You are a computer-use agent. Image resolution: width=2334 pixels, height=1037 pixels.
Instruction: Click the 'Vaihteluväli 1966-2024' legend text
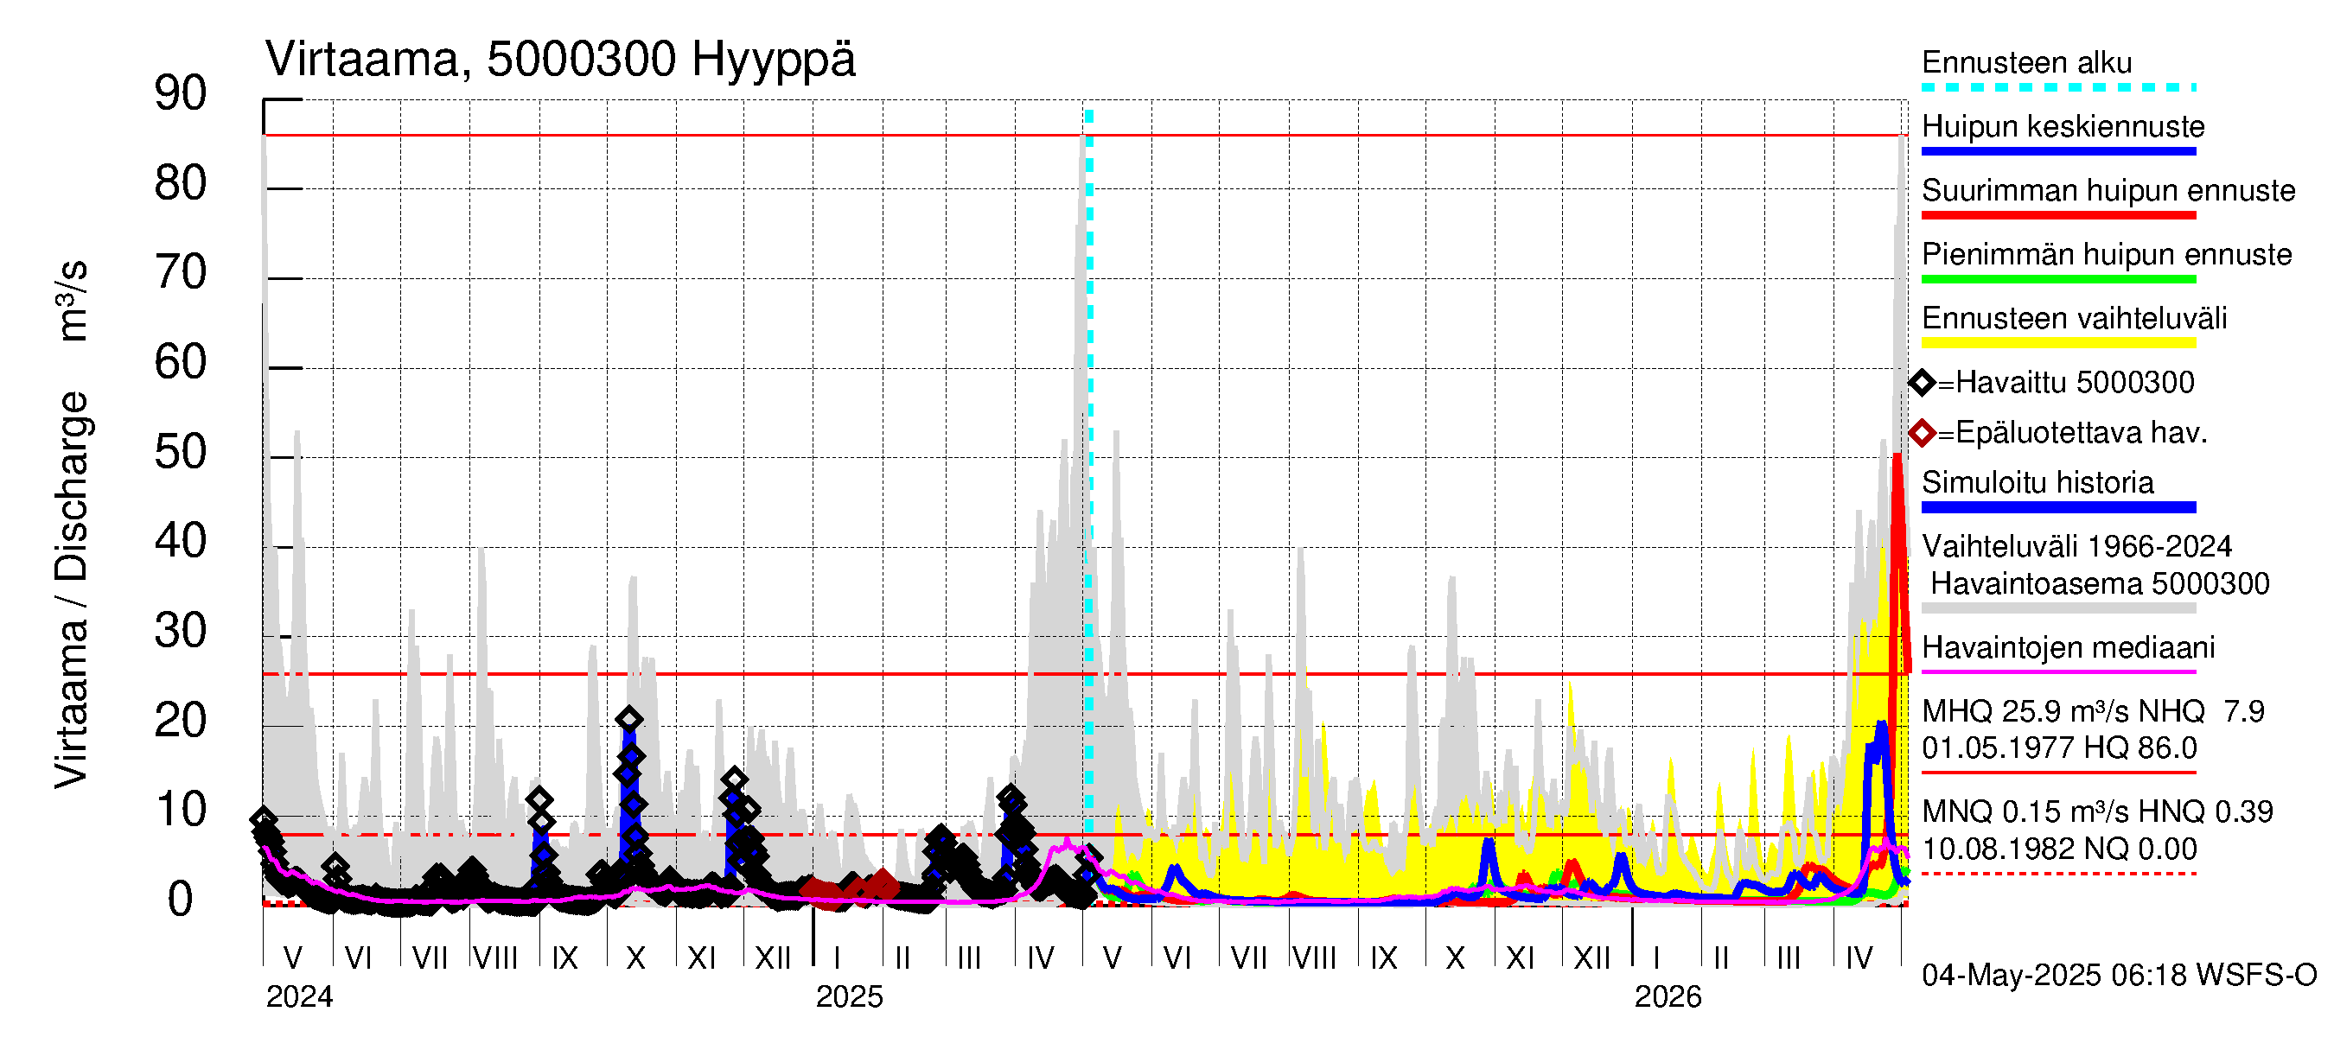[2076, 546]
